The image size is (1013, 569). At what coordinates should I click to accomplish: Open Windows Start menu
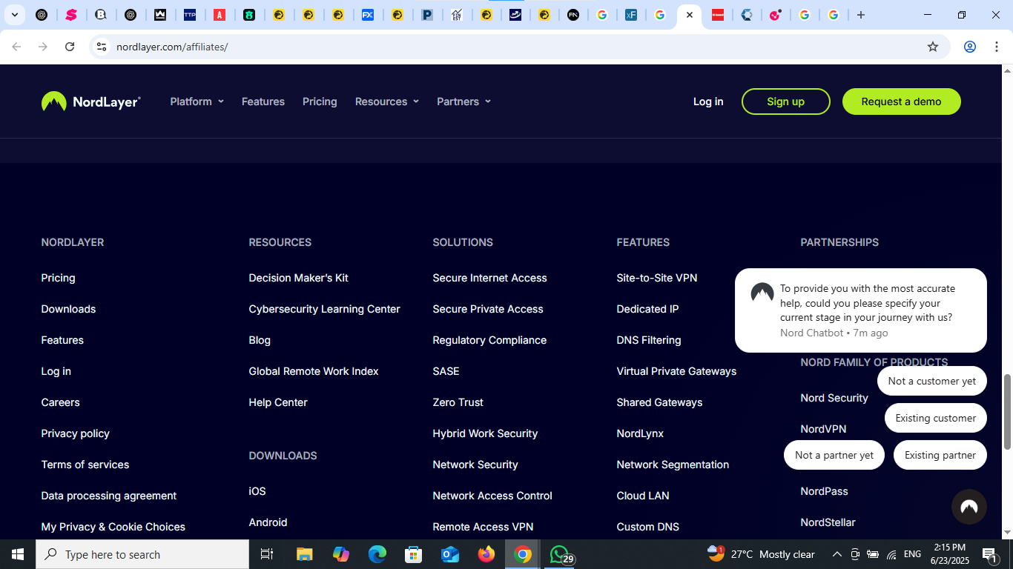click(18, 554)
